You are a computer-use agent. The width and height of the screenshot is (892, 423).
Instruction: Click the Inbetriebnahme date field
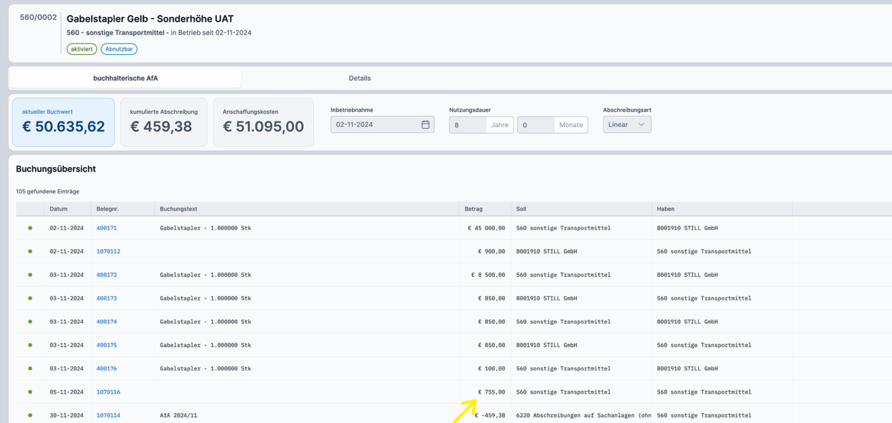(x=376, y=125)
